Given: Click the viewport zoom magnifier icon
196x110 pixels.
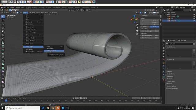Looking at the screenshot, I should pos(137,24).
